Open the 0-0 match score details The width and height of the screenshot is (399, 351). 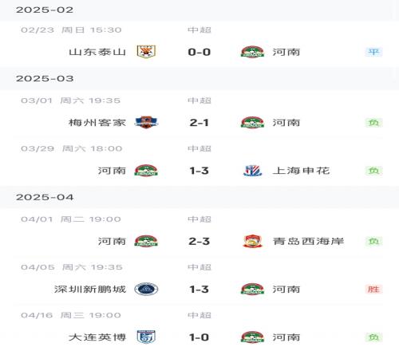[199, 52]
